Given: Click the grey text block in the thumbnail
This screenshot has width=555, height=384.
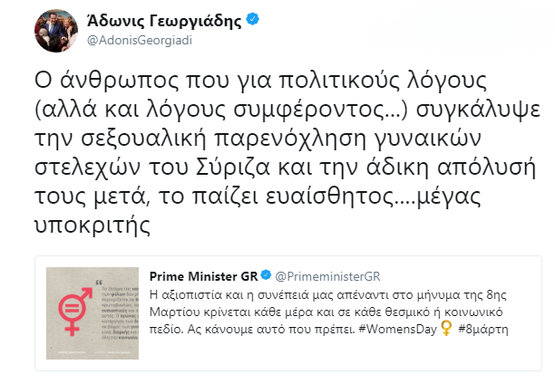Looking at the screenshot, I should coord(112,306).
